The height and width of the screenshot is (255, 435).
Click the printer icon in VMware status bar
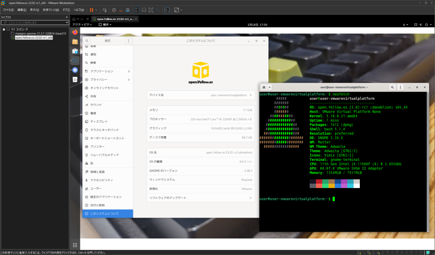[373, 252]
